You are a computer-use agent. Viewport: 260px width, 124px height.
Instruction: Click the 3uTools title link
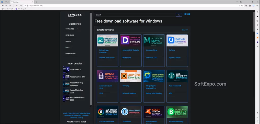click(x=172, y=50)
